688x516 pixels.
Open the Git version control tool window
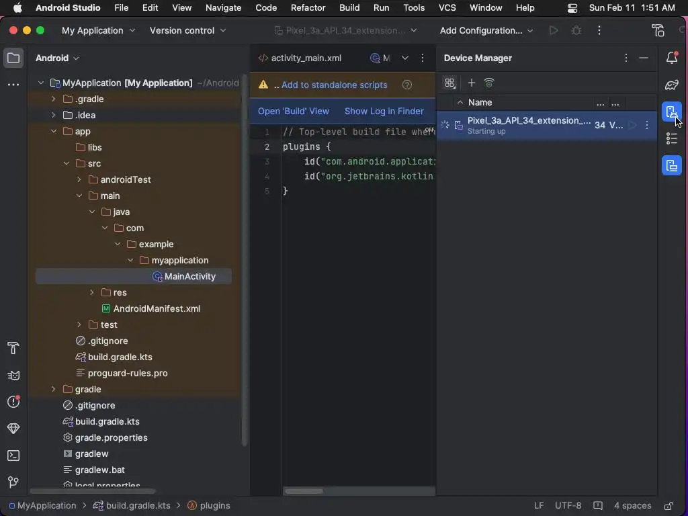(13, 482)
